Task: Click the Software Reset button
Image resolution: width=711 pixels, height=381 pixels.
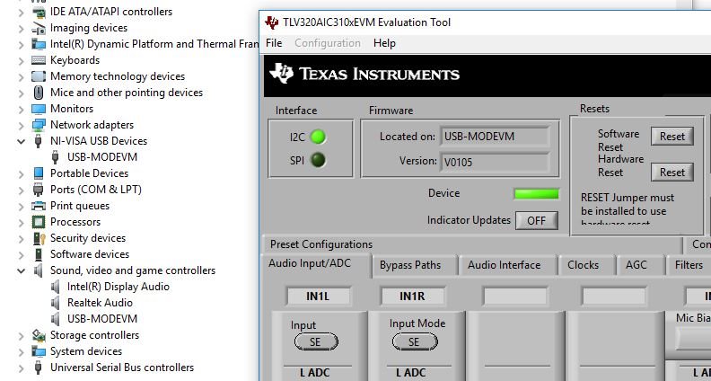Action: pyautogui.click(x=672, y=137)
